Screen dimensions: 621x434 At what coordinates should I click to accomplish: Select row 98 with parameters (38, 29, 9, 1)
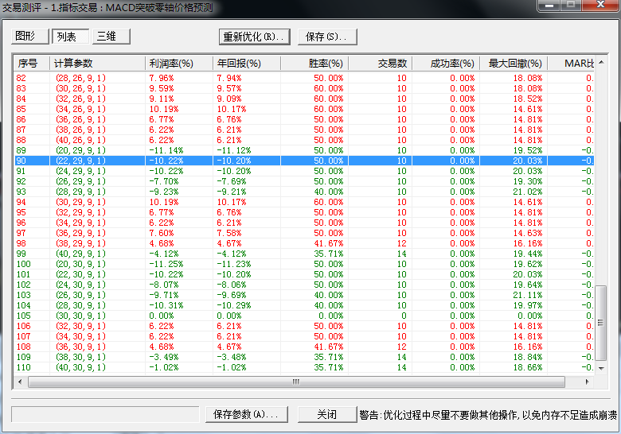coord(304,243)
